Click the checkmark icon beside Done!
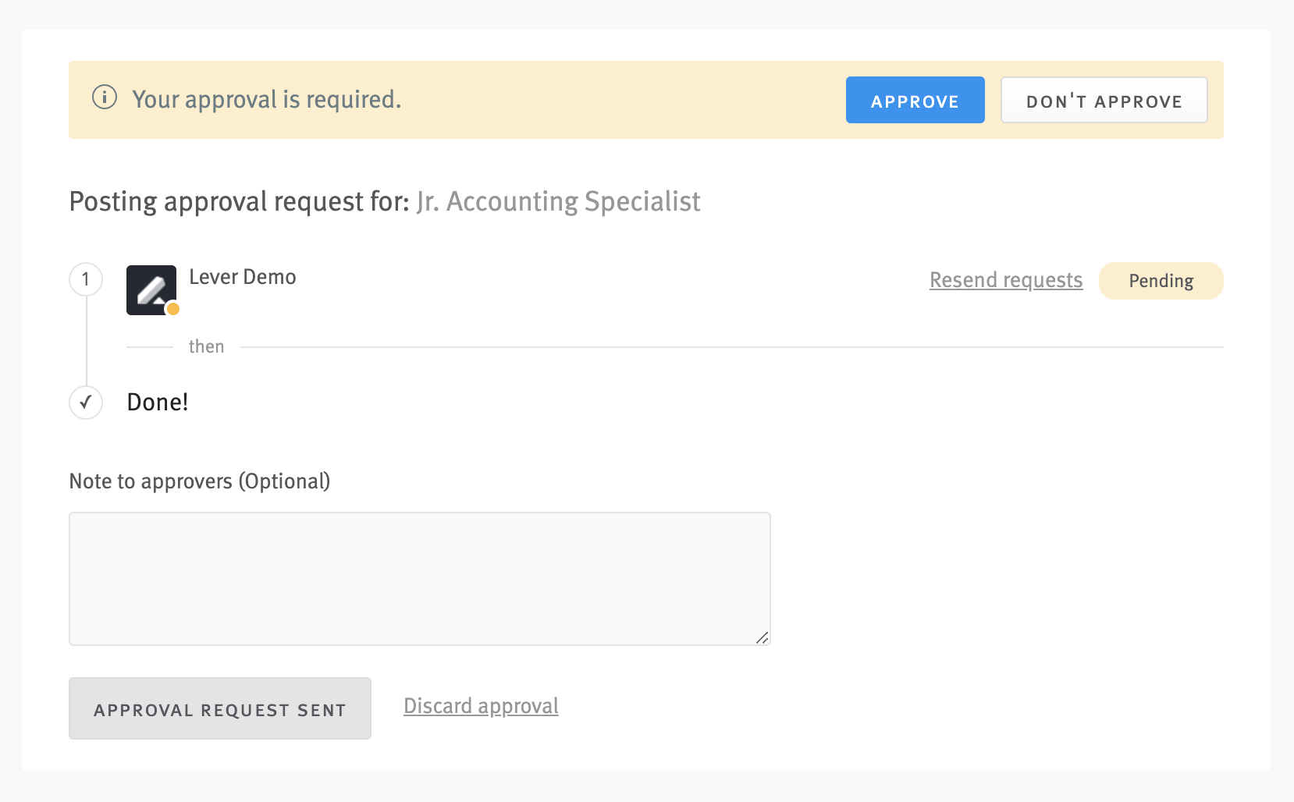The width and height of the screenshot is (1294, 802). tap(86, 403)
